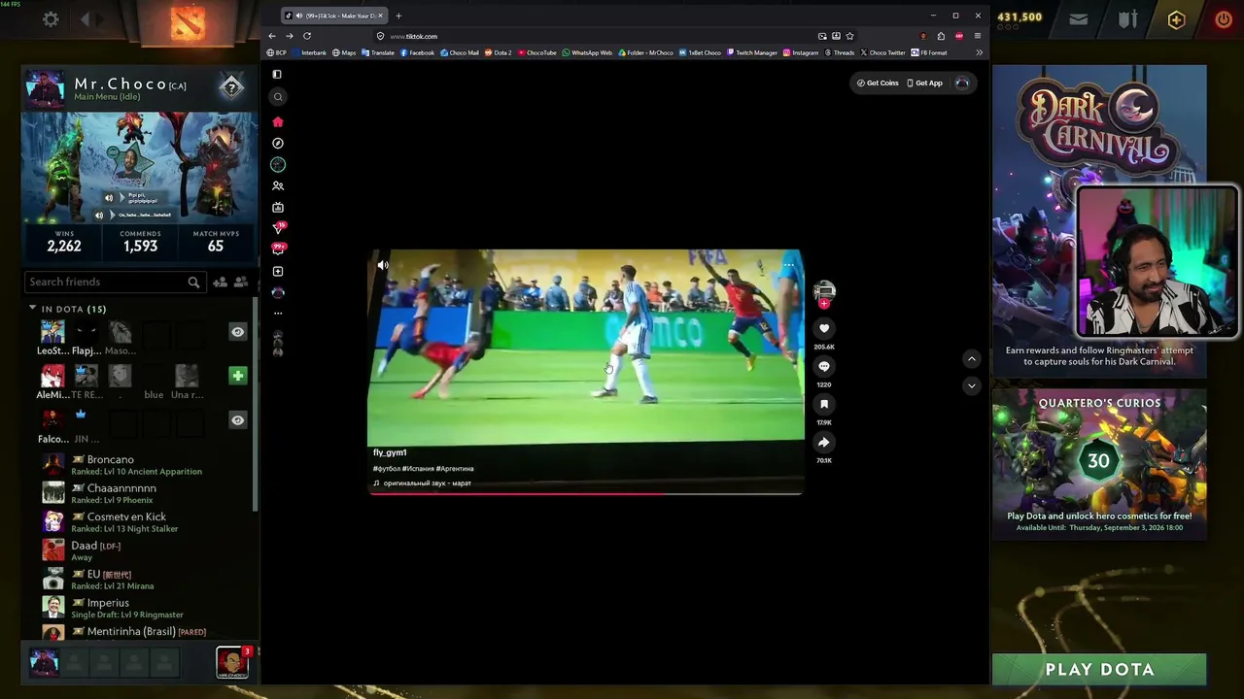Click the red Dota power quit icon
The image size is (1244, 699).
[x=1223, y=18]
